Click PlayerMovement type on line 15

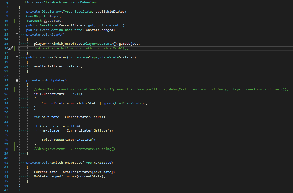97,44
